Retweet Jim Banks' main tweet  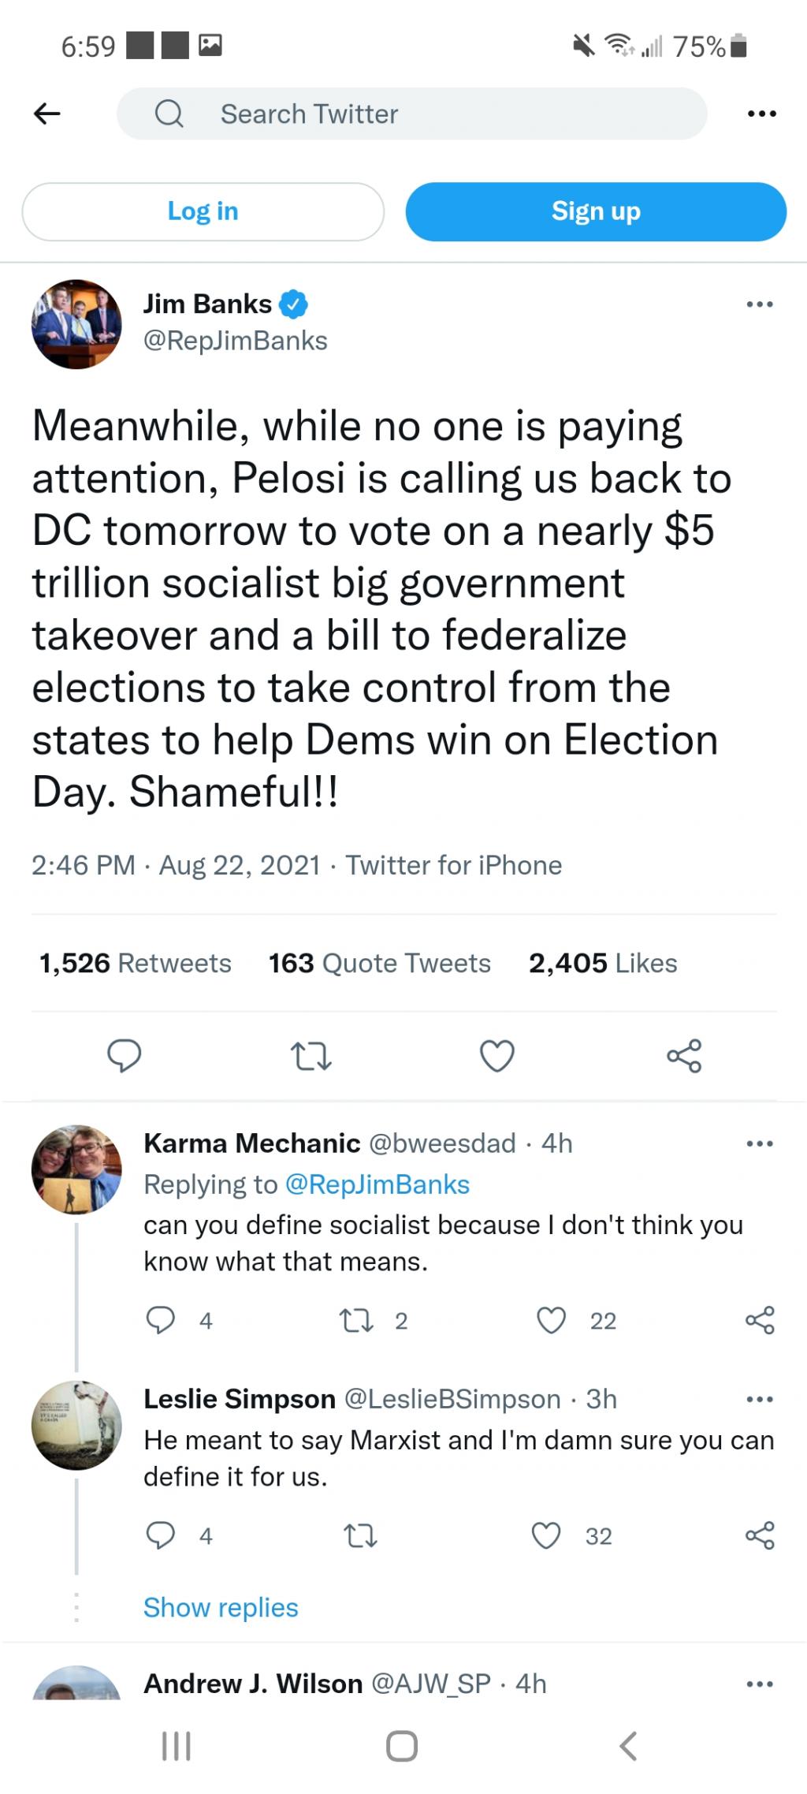pyautogui.click(x=311, y=1056)
